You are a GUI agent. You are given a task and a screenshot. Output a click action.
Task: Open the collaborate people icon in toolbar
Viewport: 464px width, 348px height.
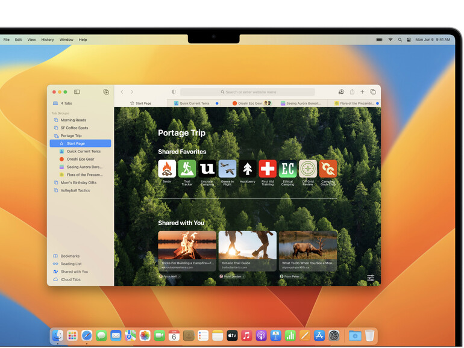point(341,92)
